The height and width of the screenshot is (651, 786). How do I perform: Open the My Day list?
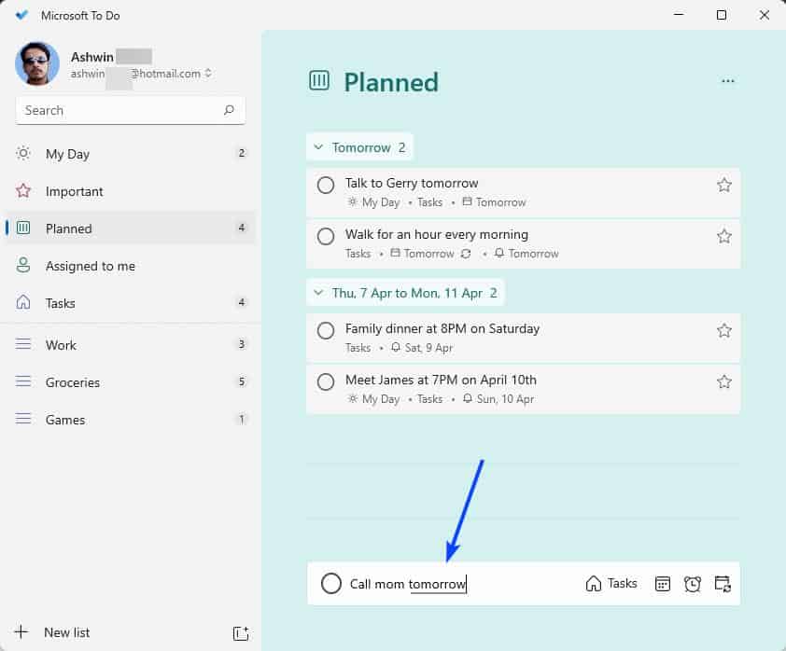pyautogui.click(x=68, y=154)
